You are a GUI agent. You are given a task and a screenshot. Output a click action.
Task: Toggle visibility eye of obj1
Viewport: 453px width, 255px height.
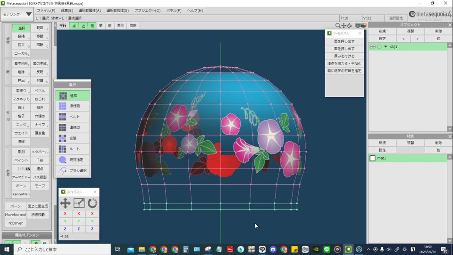[372, 47]
